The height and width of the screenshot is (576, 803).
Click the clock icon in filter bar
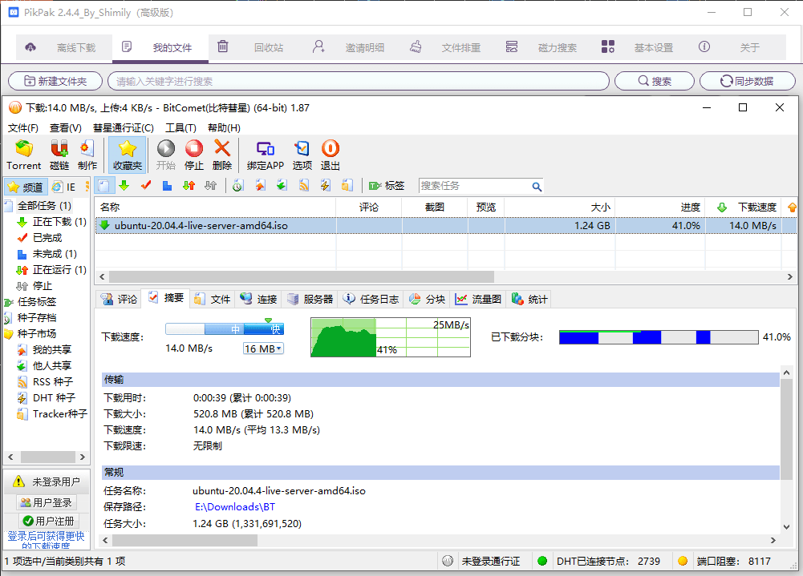click(237, 186)
